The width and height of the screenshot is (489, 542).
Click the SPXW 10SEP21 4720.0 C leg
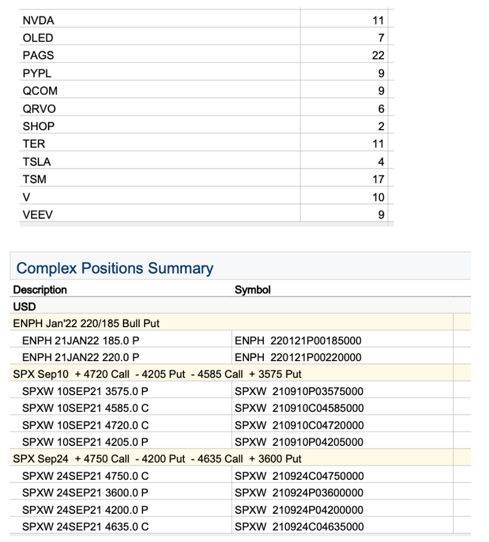(85, 425)
